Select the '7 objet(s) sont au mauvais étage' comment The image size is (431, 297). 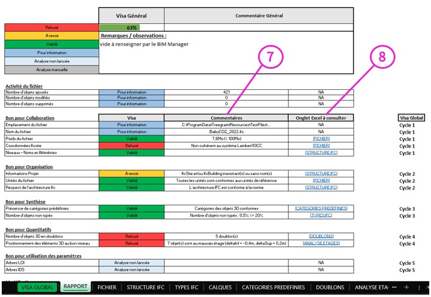(x=227, y=243)
